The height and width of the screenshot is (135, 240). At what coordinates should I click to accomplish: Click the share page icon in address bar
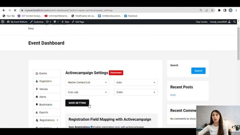(207, 10)
